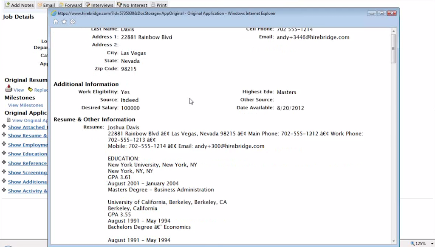Click the printer icon beside Print
Image resolution: width=435 pixels, height=247 pixels.
[x=153, y=5]
